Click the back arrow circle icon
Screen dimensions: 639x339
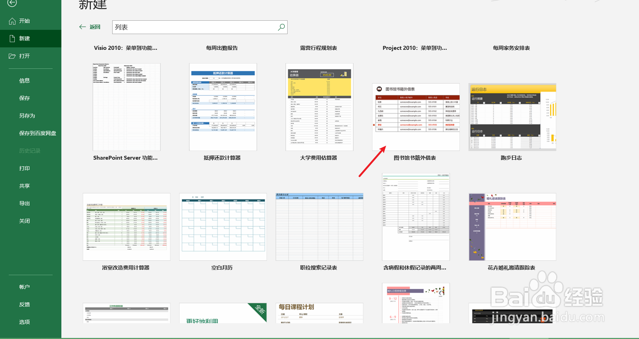[12, 3]
